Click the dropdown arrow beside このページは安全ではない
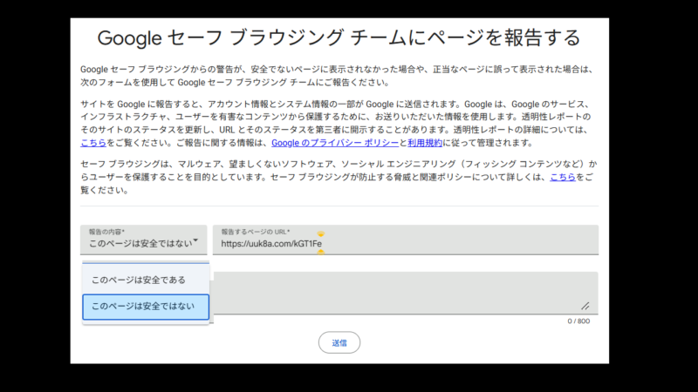 click(x=195, y=240)
